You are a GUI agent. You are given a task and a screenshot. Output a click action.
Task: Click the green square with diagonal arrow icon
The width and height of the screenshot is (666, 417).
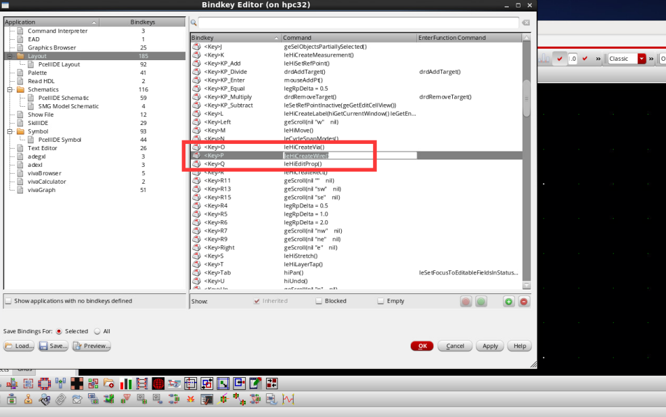(223, 384)
